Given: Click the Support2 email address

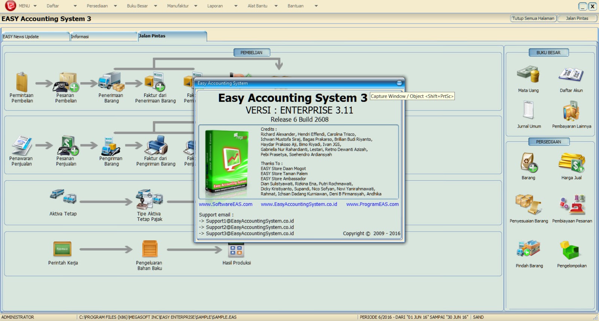Looking at the screenshot, I should 250,227.
